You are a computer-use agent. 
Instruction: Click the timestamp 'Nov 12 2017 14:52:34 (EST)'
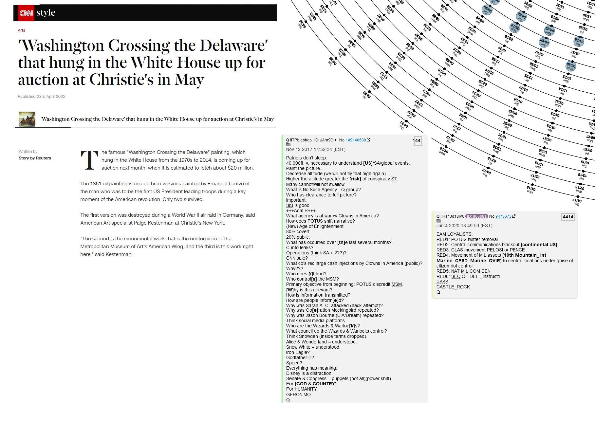316,149
